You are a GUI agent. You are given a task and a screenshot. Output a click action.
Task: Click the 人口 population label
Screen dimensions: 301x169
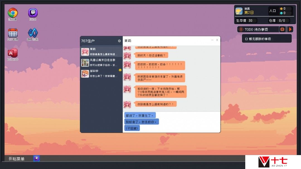(272, 11)
